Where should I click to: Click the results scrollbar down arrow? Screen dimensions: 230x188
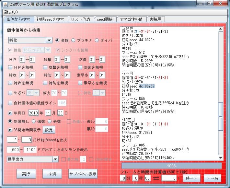pos(221,158)
